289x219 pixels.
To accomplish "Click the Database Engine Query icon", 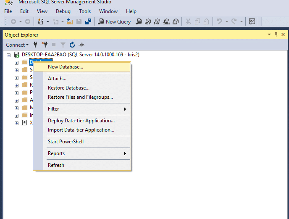I will (x=139, y=21).
